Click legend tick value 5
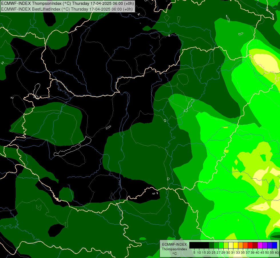280x258 pixels. 194,253
